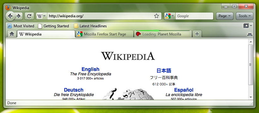259x113 pixels.
Task: Click the Firefox logo in title bar
Action: pyautogui.click(x=8, y=8)
